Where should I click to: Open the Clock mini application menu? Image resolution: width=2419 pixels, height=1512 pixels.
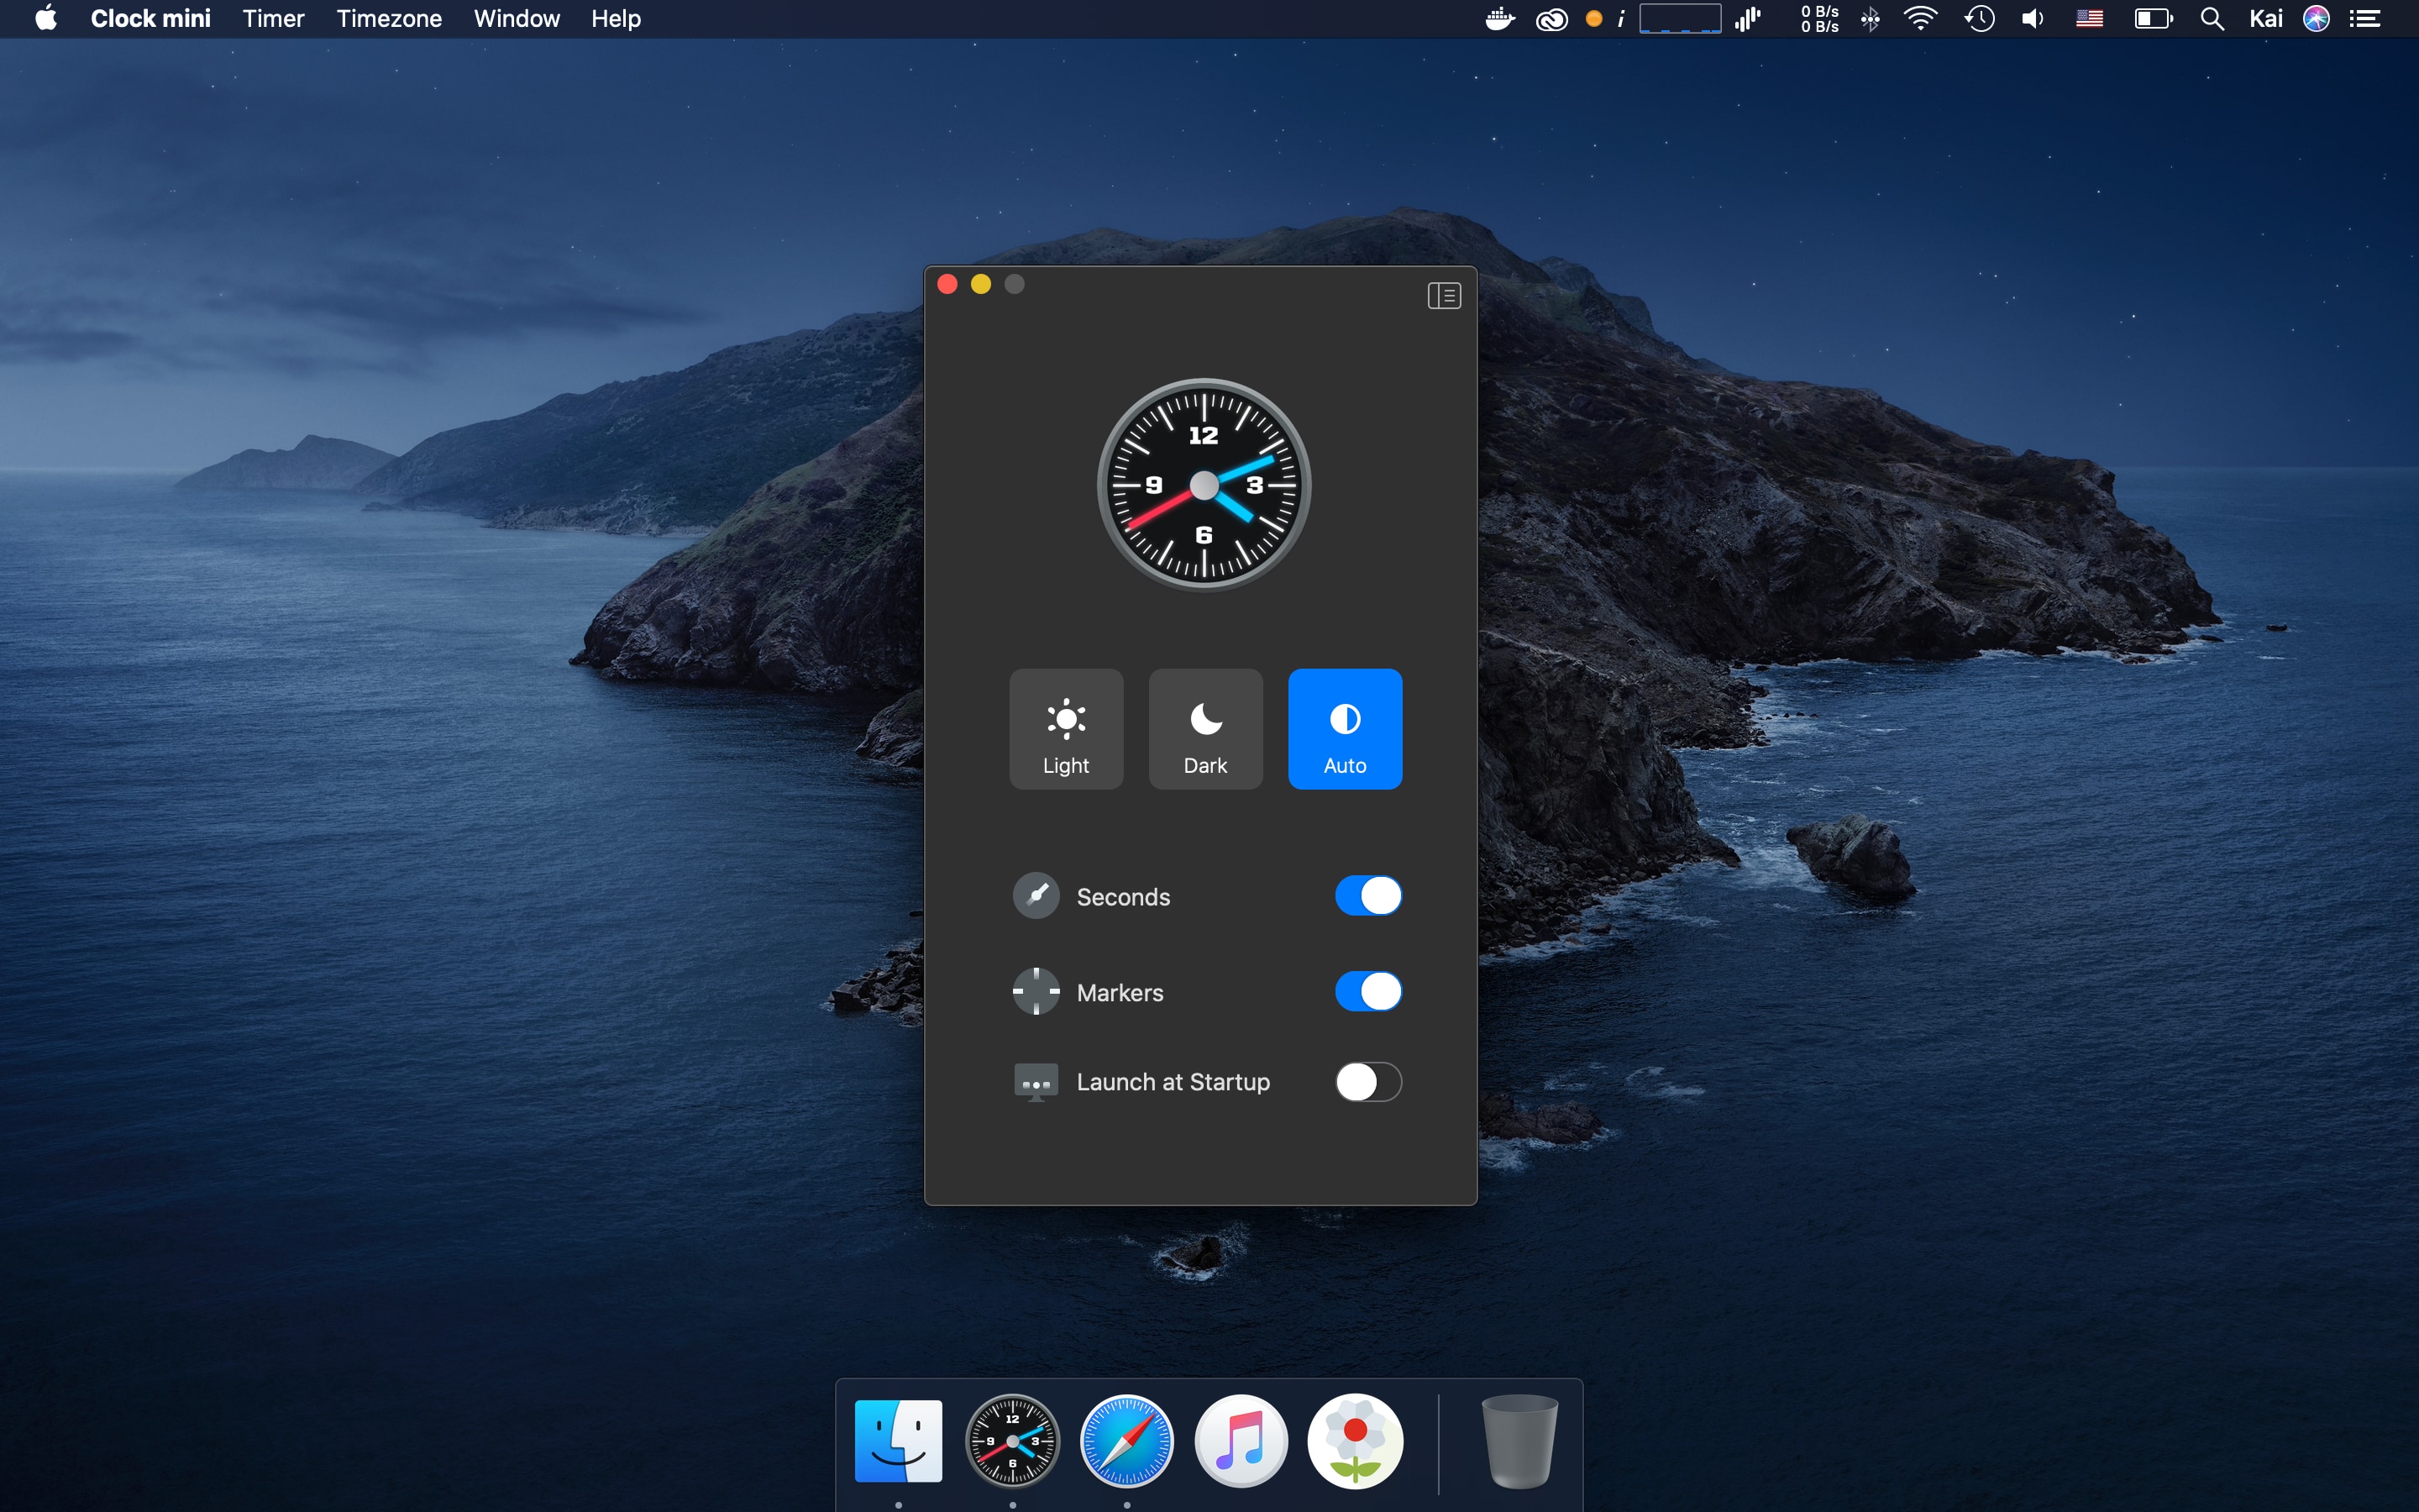pos(150,19)
